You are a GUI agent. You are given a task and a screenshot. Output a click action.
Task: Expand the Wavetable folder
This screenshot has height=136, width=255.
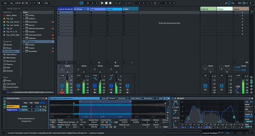24,51
